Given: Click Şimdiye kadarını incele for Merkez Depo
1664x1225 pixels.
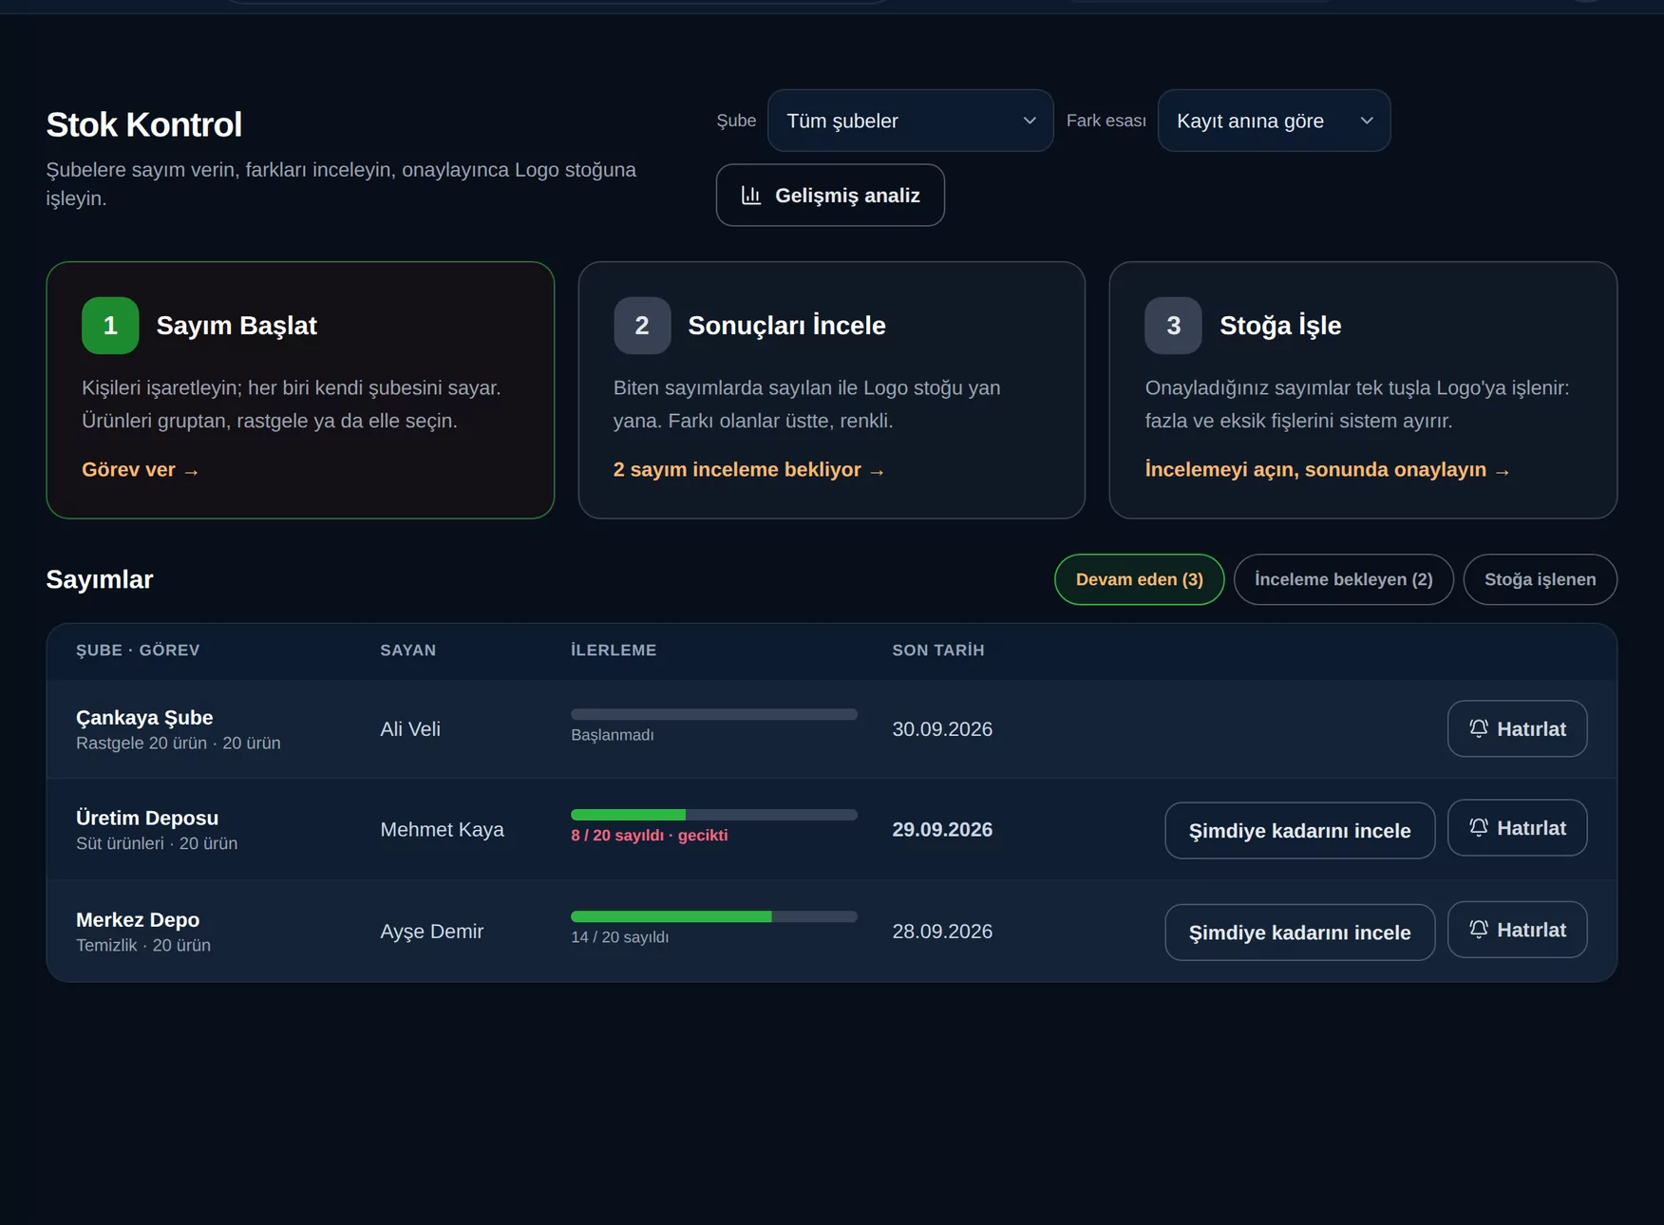Looking at the screenshot, I should click(x=1299, y=933).
